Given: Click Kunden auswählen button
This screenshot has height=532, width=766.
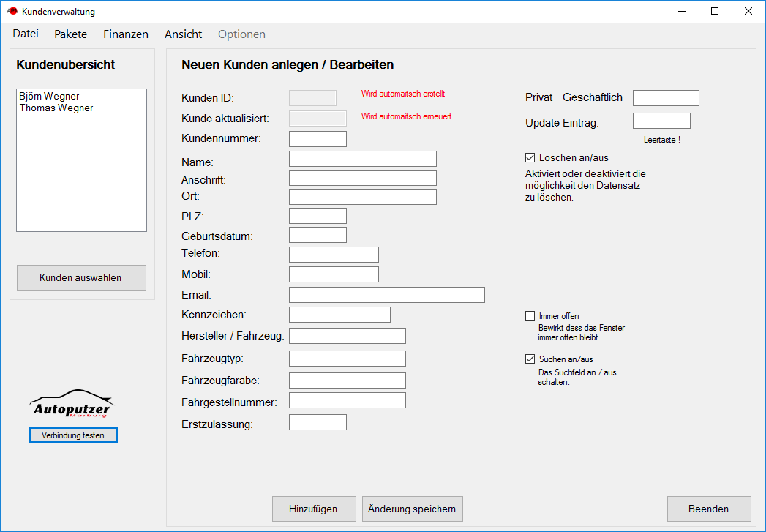Looking at the screenshot, I should 81,278.
